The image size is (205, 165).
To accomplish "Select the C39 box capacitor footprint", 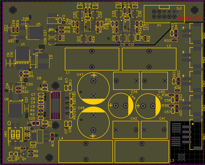I will click(126, 81).
